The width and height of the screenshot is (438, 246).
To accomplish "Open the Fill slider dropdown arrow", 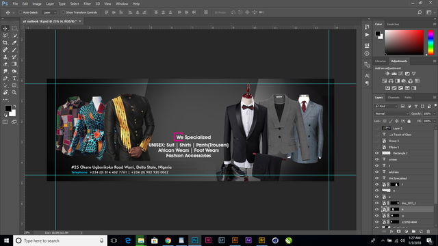I will (x=435, y=121).
